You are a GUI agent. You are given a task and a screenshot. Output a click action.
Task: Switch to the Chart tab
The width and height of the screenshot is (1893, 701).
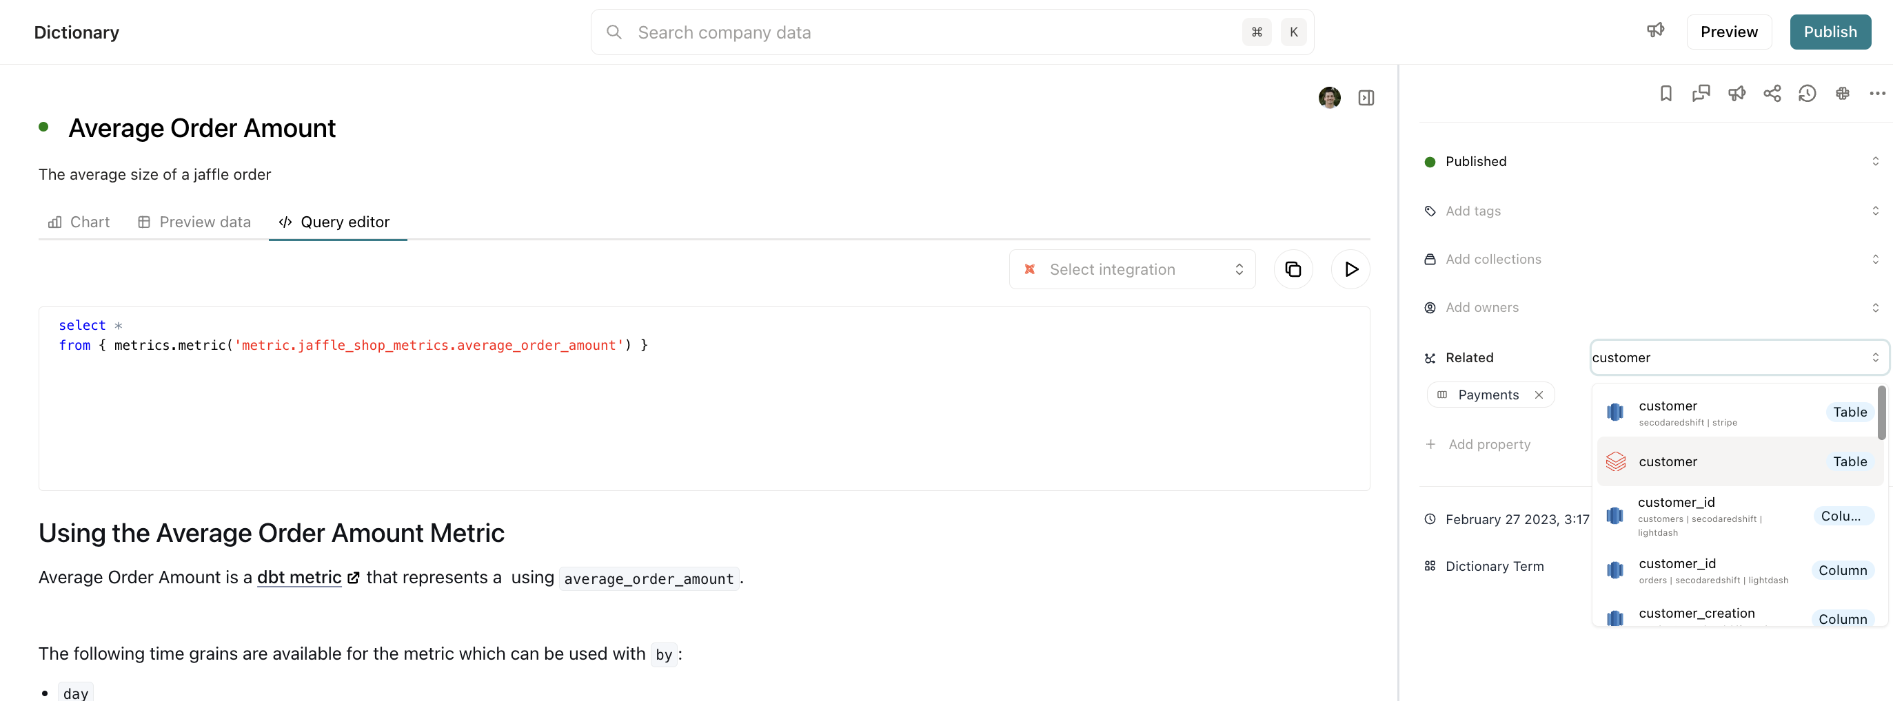[79, 222]
